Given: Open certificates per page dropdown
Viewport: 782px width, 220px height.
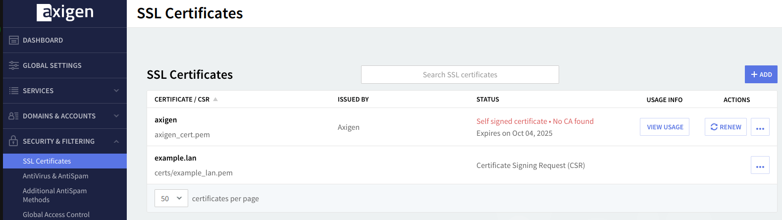Looking at the screenshot, I should coord(171,198).
